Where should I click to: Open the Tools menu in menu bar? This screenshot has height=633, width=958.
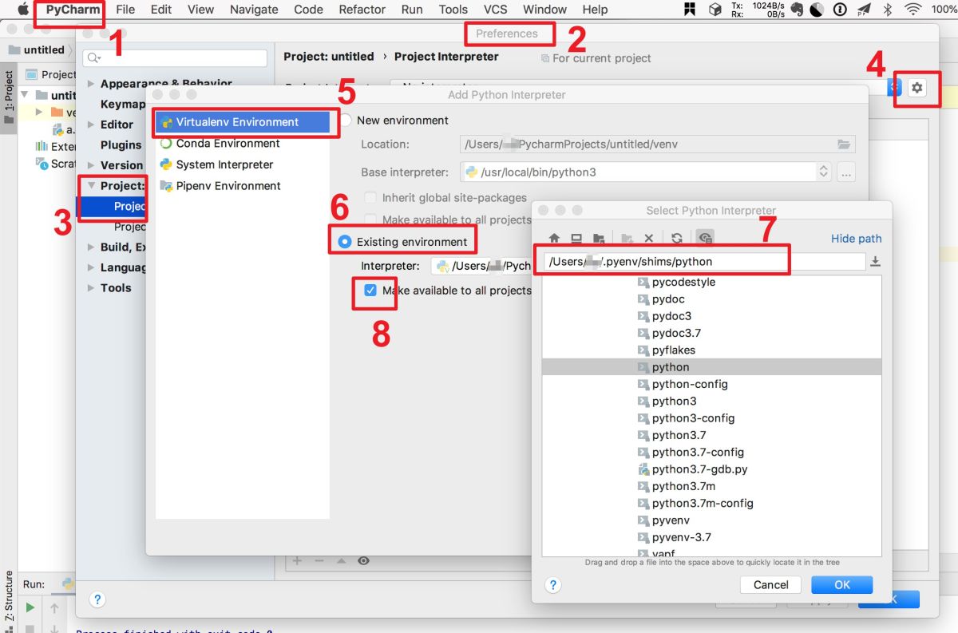(453, 10)
